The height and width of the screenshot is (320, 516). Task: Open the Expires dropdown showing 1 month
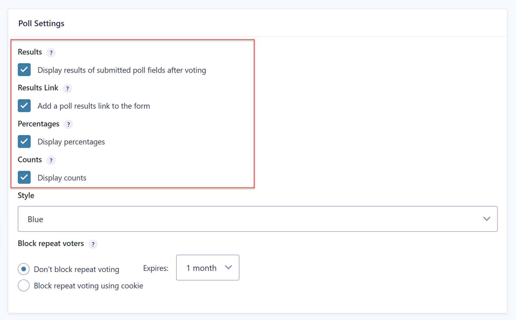(x=208, y=268)
